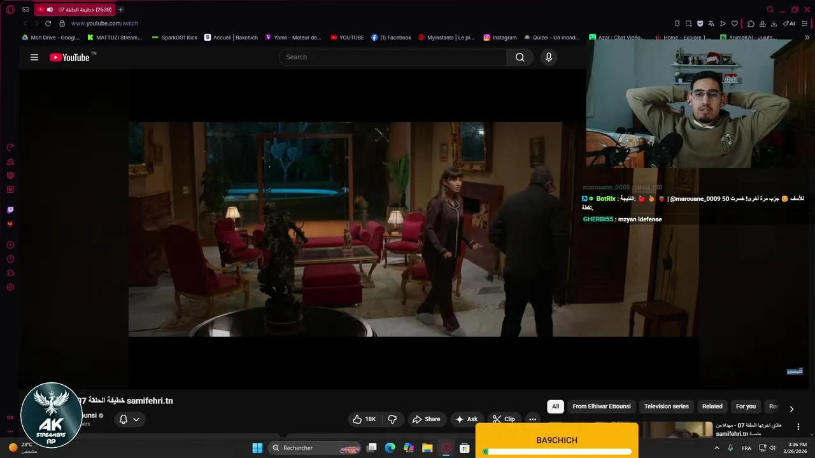This screenshot has width=815, height=458.
Task: Open the Facebook bookmark
Action: pos(391,38)
